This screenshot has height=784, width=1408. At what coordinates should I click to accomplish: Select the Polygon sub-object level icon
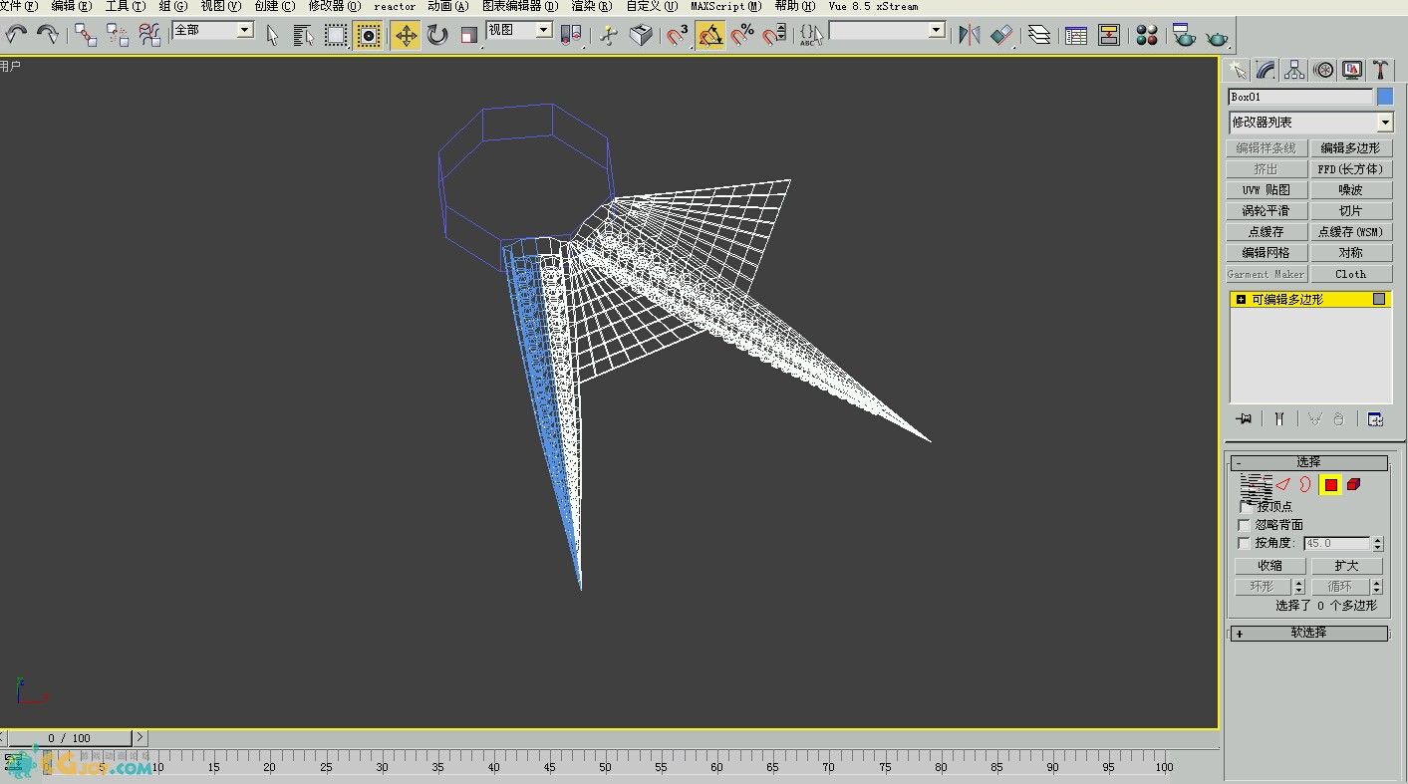(1330, 484)
